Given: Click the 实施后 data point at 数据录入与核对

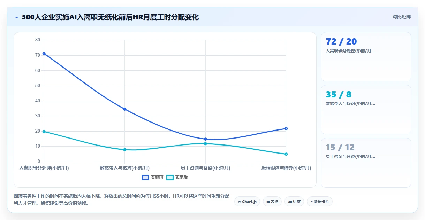Looking at the screenshot, I should coord(124,150).
